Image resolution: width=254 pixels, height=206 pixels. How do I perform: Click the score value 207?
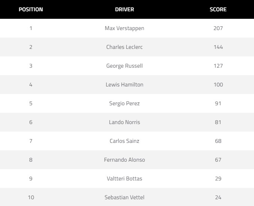[x=218, y=28]
